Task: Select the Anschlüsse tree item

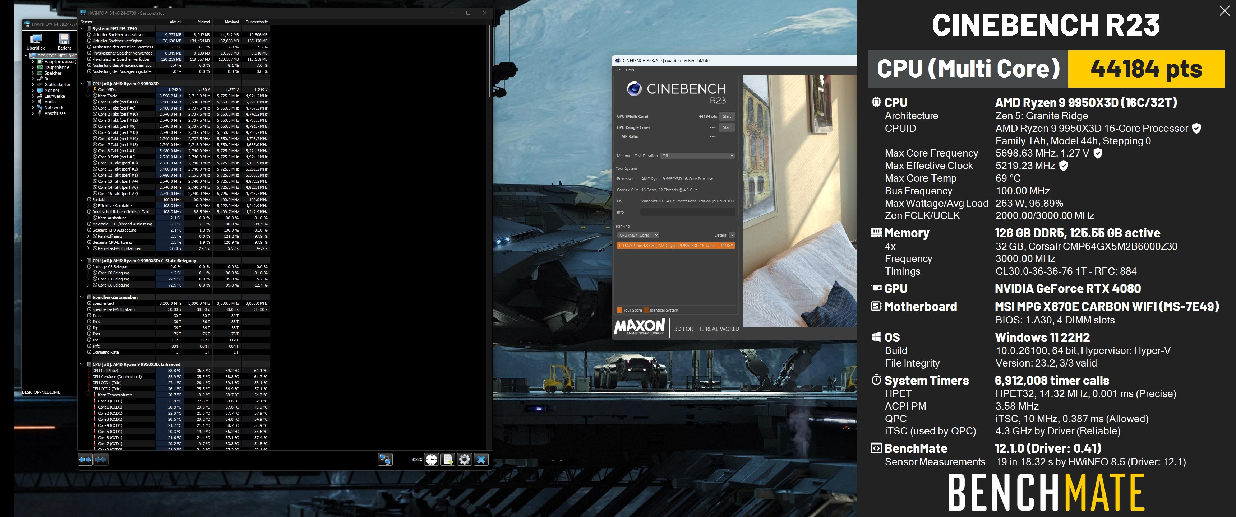Action: [55, 113]
